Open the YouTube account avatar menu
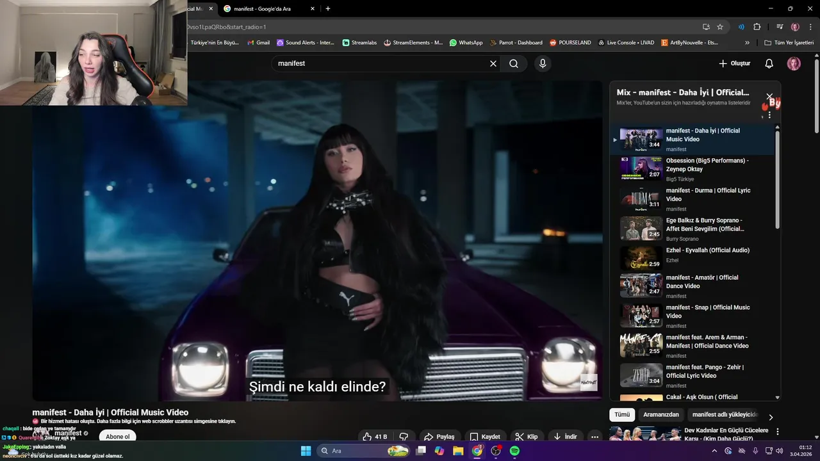This screenshot has width=820, height=461. [x=794, y=63]
